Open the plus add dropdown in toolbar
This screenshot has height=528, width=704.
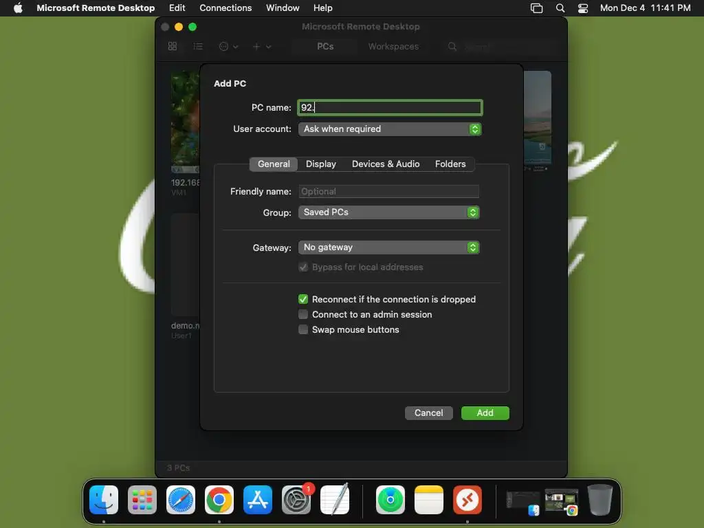click(x=261, y=46)
